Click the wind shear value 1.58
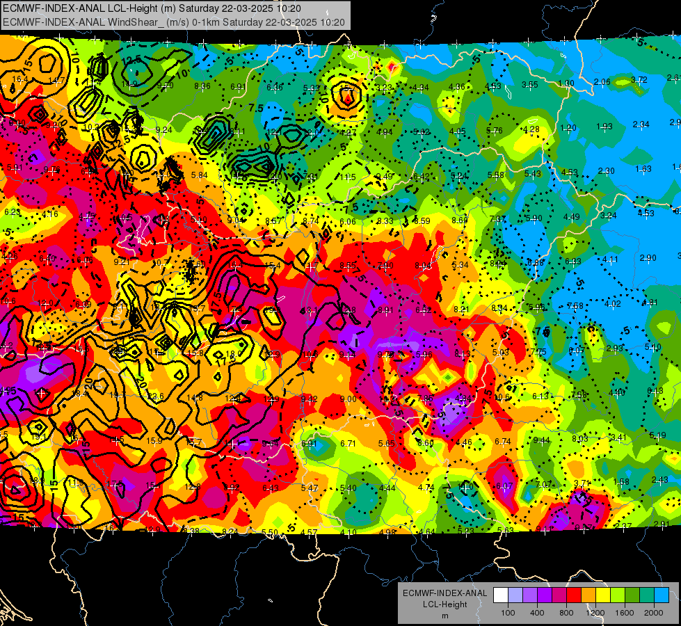Image resolution: width=681 pixels, height=626 pixels. coord(621,481)
